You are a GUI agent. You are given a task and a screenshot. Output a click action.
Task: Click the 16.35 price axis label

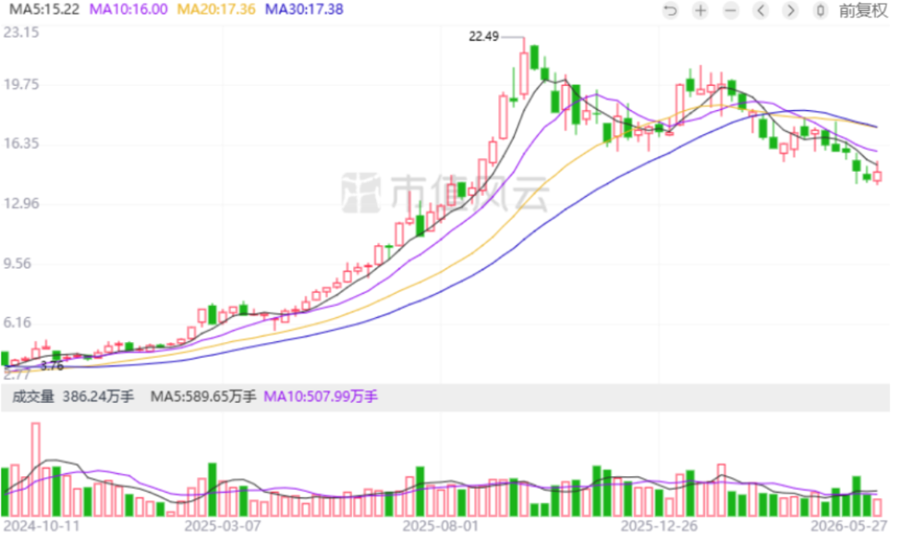tap(21, 144)
